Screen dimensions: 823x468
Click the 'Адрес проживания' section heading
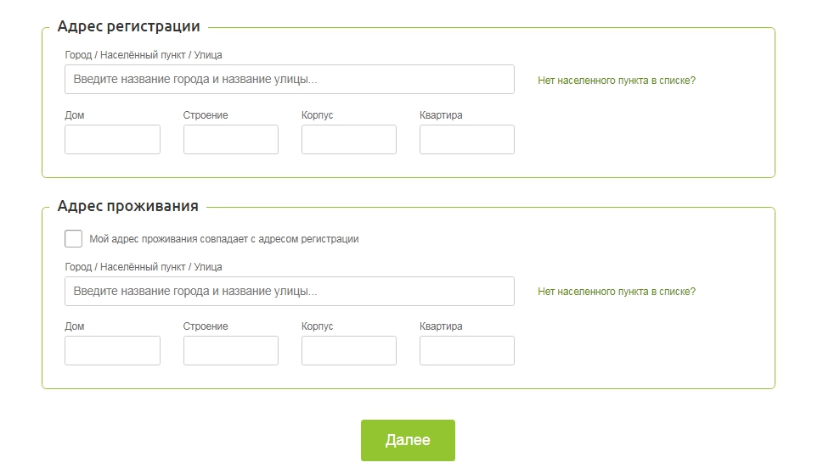pyautogui.click(x=128, y=206)
